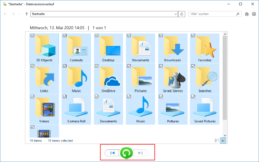This screenshot has height=162, width=259.
Task: Open the recent locations dropdown
Action: click(19, 14)
